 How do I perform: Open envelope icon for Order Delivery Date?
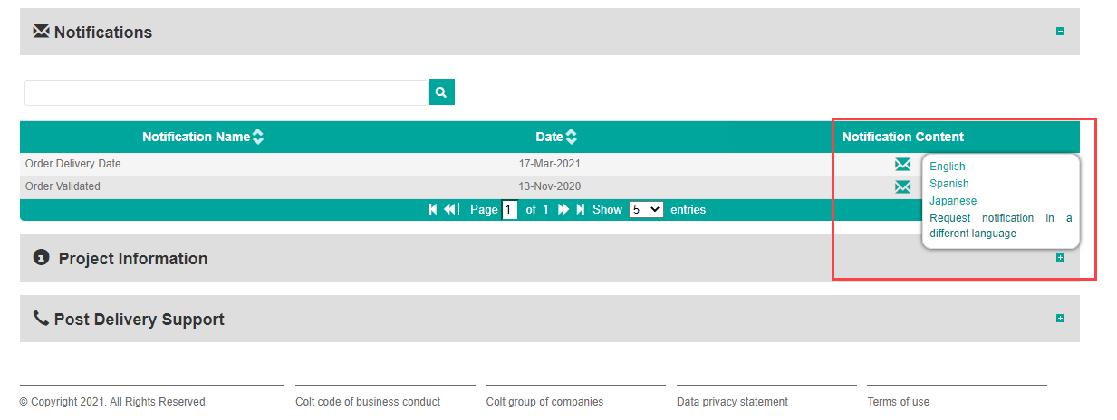click(x=902, y=165)
